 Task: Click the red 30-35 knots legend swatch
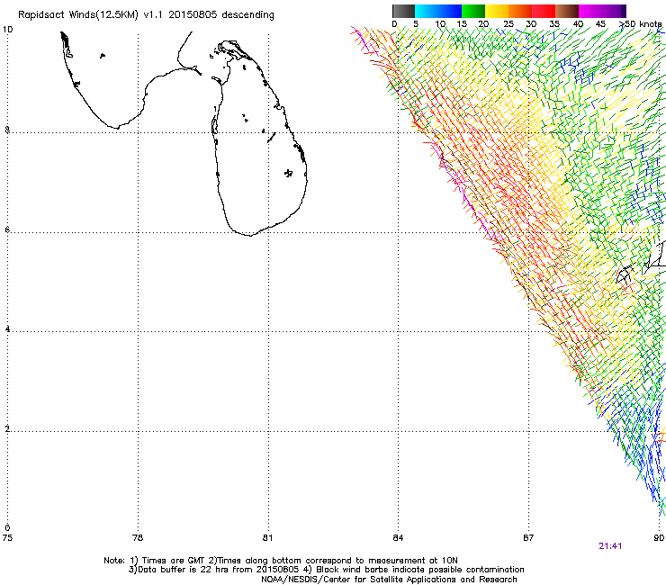point(544,11)
